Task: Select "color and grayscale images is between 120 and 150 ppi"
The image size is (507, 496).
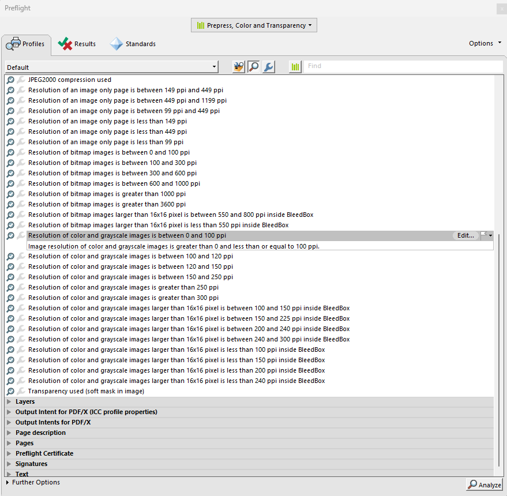Action: click(130, 266)
